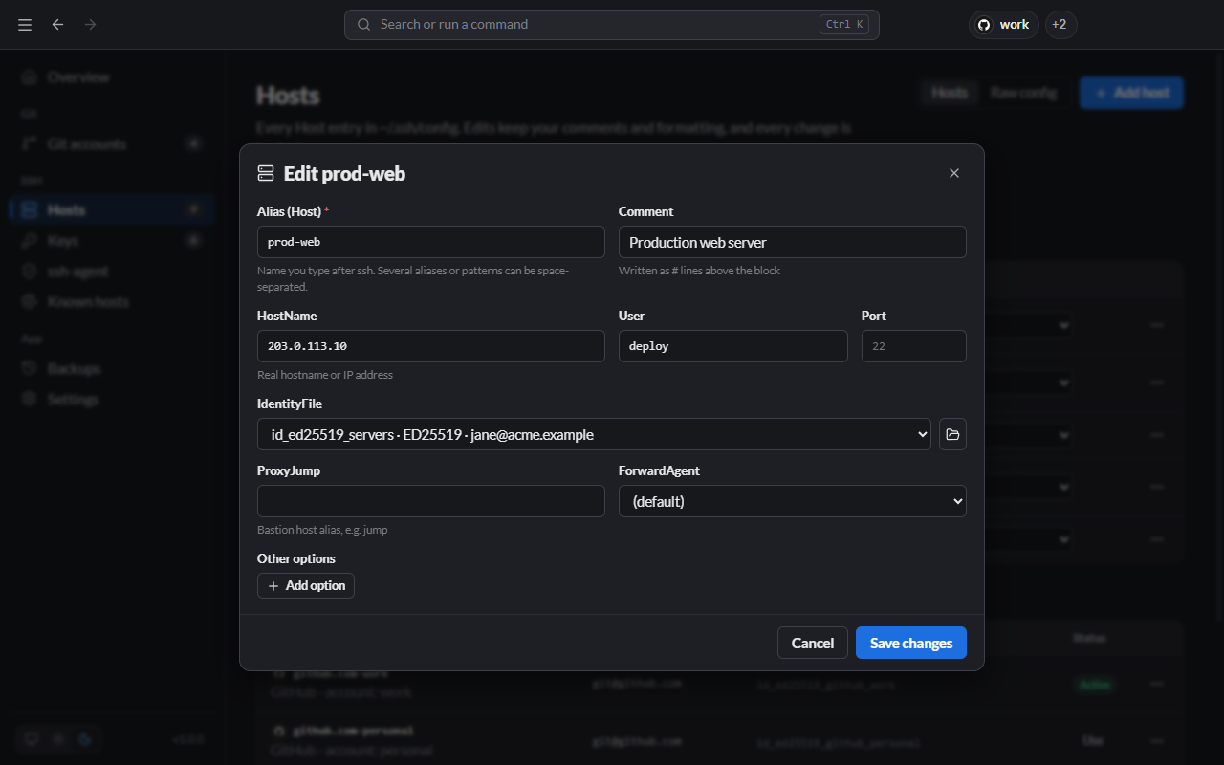Open Known hosts in the sidebar
1224x765 pixels.
click(112, 301)
